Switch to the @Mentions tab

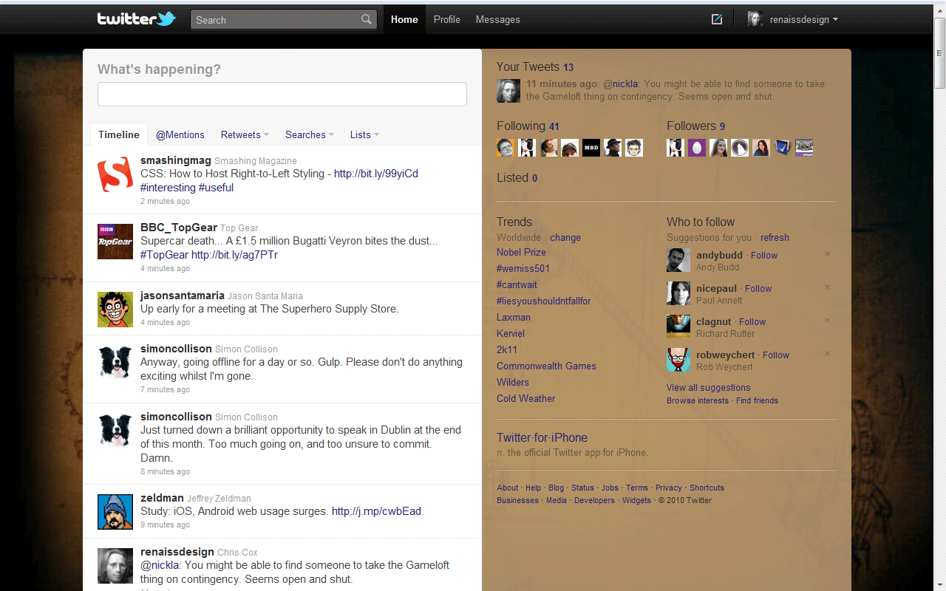(180, 134)
